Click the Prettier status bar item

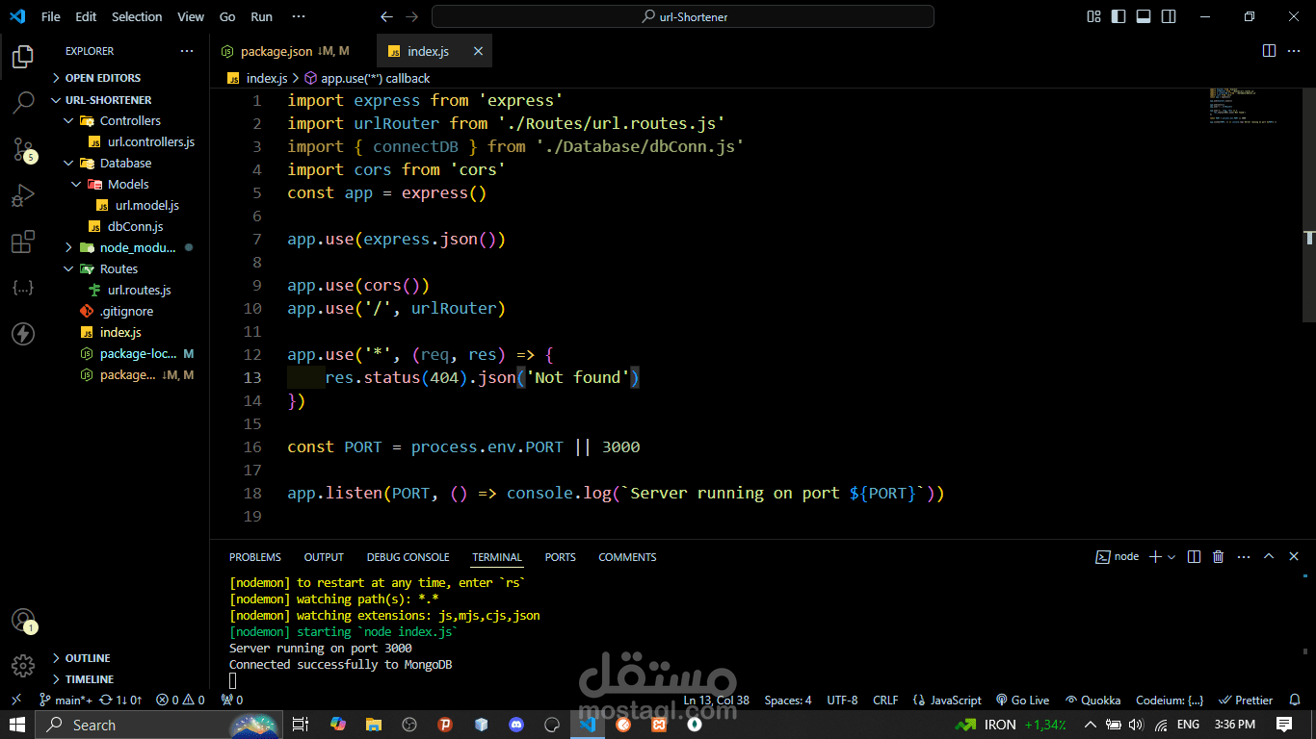[x=1247, y=700]
